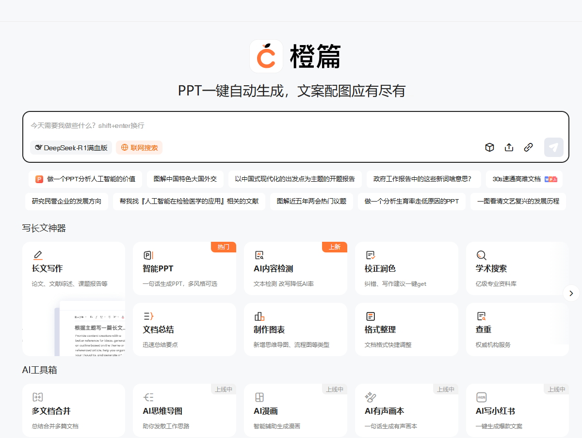Open the DeepSeek-R1满血版 model selector
The image size is (582, 438).
click(71, 148)
